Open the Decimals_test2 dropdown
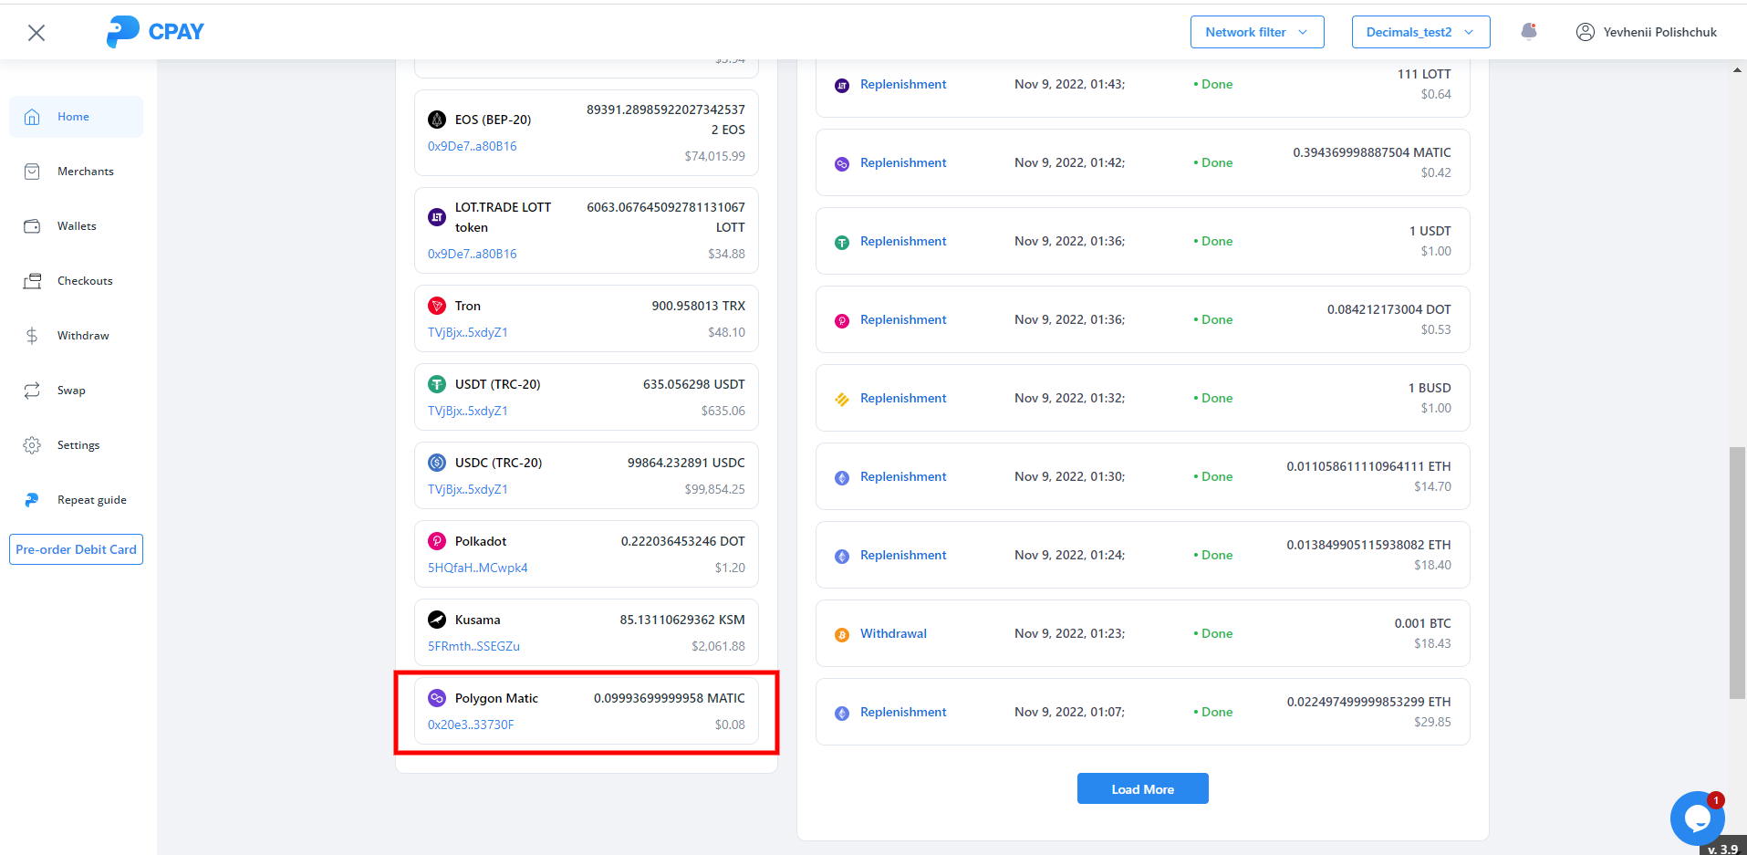 tap(1419, 32)
